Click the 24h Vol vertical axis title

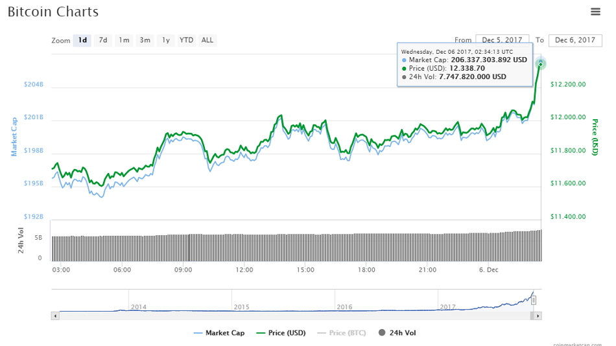click(21, 240)
